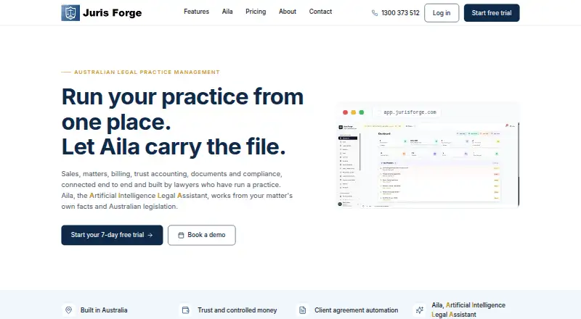The width and height of the screenshot is (581, 319).
Task: Click the Run your practice headline
Action: click(182, 109)
